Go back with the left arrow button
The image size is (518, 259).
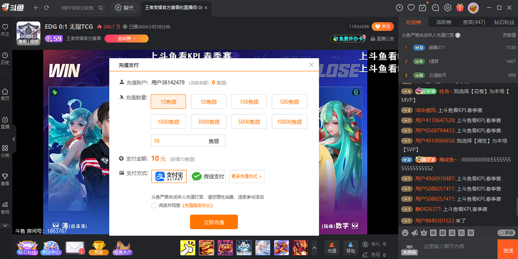(x=36, y=8)
